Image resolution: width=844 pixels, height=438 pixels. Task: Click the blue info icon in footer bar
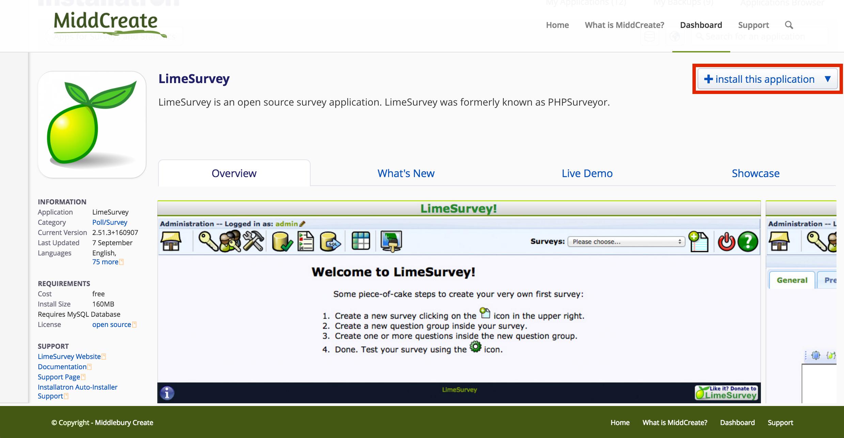167,393
